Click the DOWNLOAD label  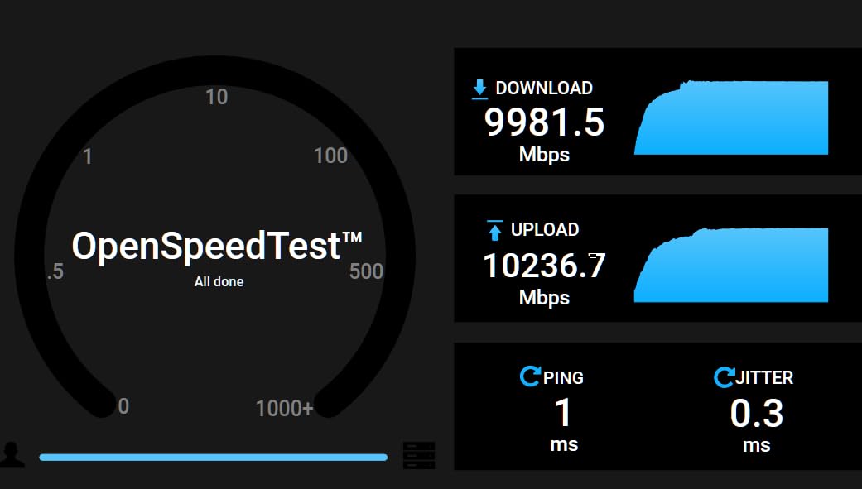(544, 89)
